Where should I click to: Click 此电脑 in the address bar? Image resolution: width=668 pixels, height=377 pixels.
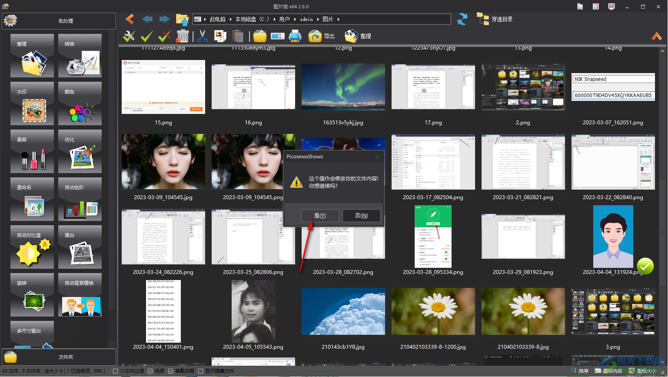[x=218, y=19]
